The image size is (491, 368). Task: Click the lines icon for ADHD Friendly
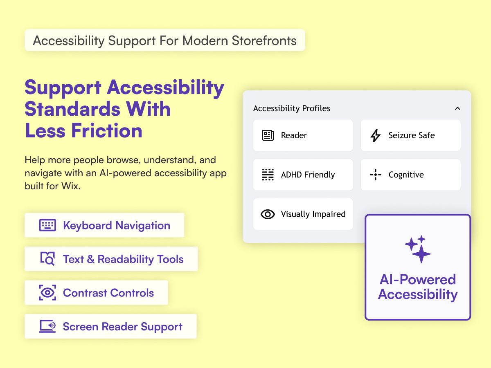pos(268,175)
